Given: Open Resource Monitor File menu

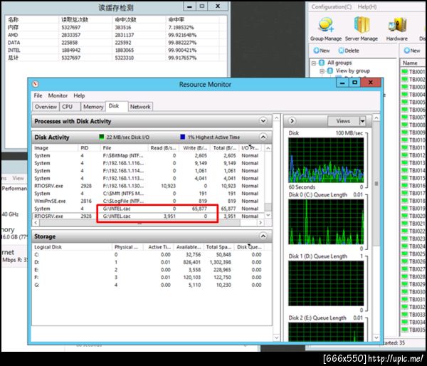Looking at the screenshot, I should tap(38, 95).
